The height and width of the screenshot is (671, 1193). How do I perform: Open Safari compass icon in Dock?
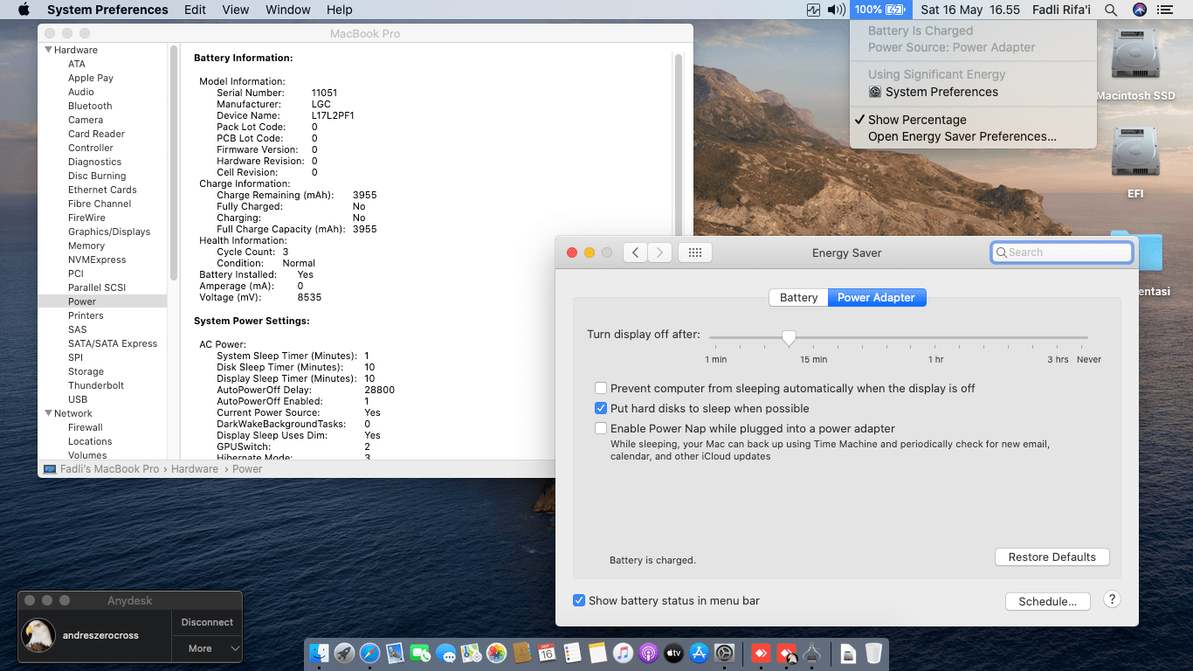pos(370,653)
